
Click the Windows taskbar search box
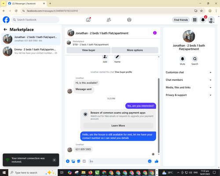tap(33, 172)
